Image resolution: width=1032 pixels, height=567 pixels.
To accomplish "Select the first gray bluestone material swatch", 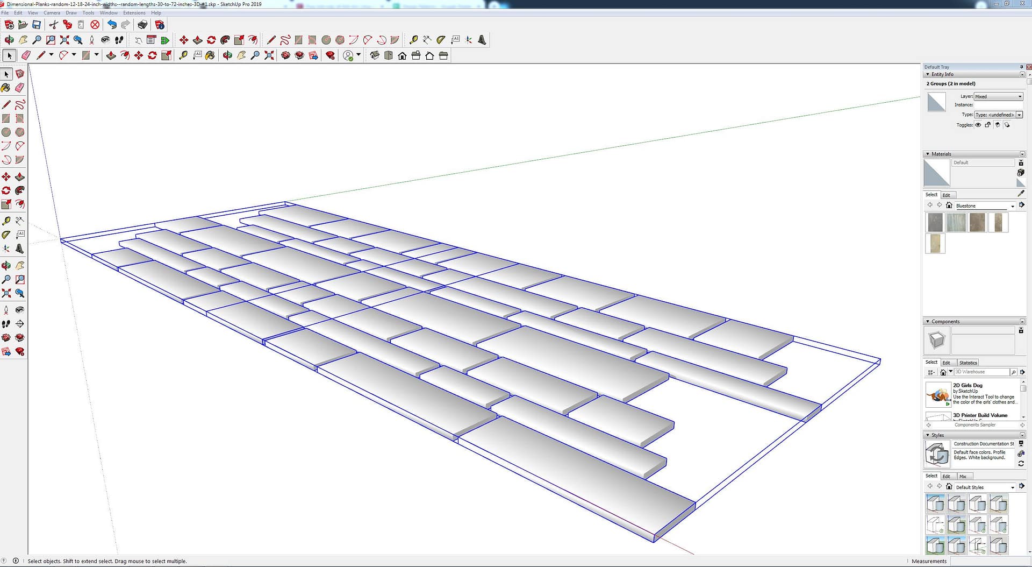I will (x=935, y=222).
